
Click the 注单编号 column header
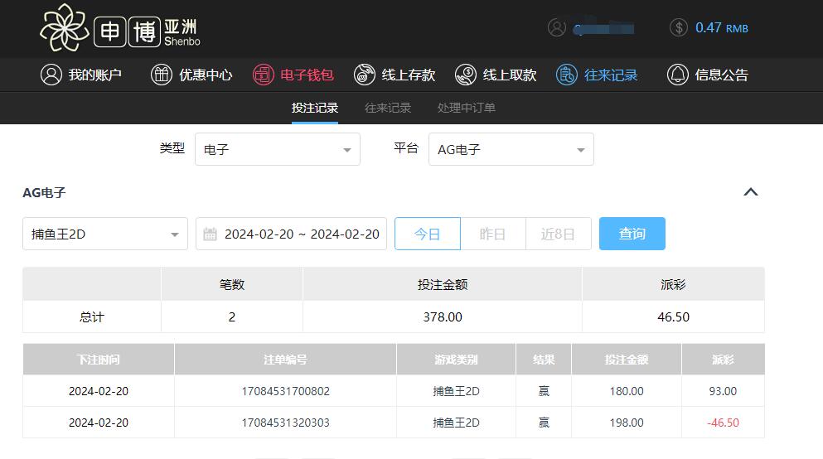[x=286, y=360]
